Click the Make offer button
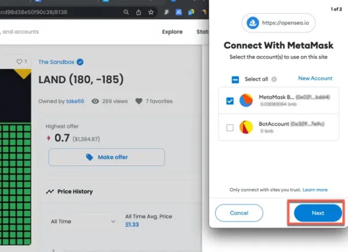 (107, 157)
